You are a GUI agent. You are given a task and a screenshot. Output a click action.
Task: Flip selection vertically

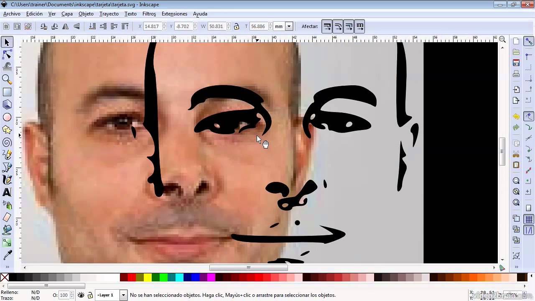click(x=76, y=26)
